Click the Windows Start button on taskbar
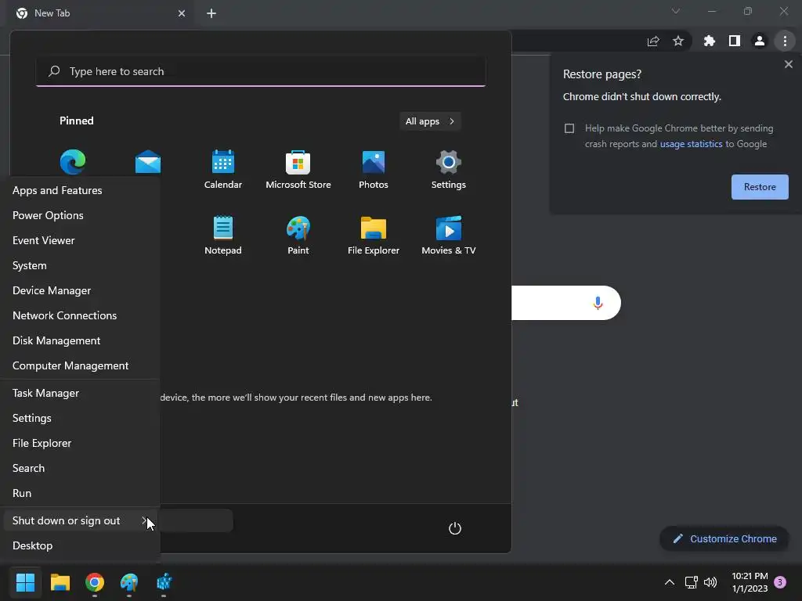 coord(25,582)
